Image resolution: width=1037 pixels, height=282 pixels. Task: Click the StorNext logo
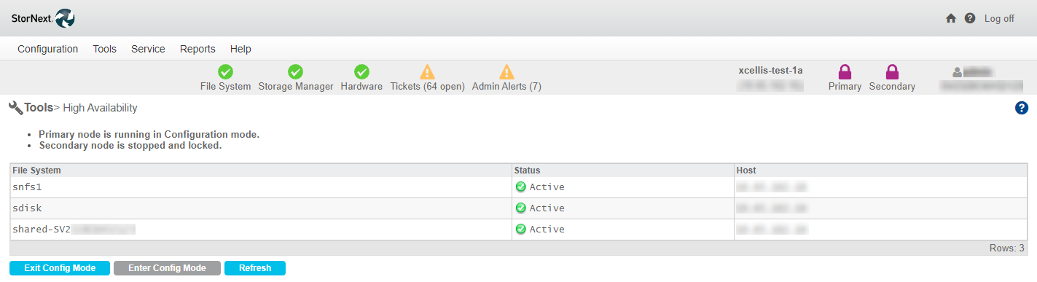click(x=43, y=18)
